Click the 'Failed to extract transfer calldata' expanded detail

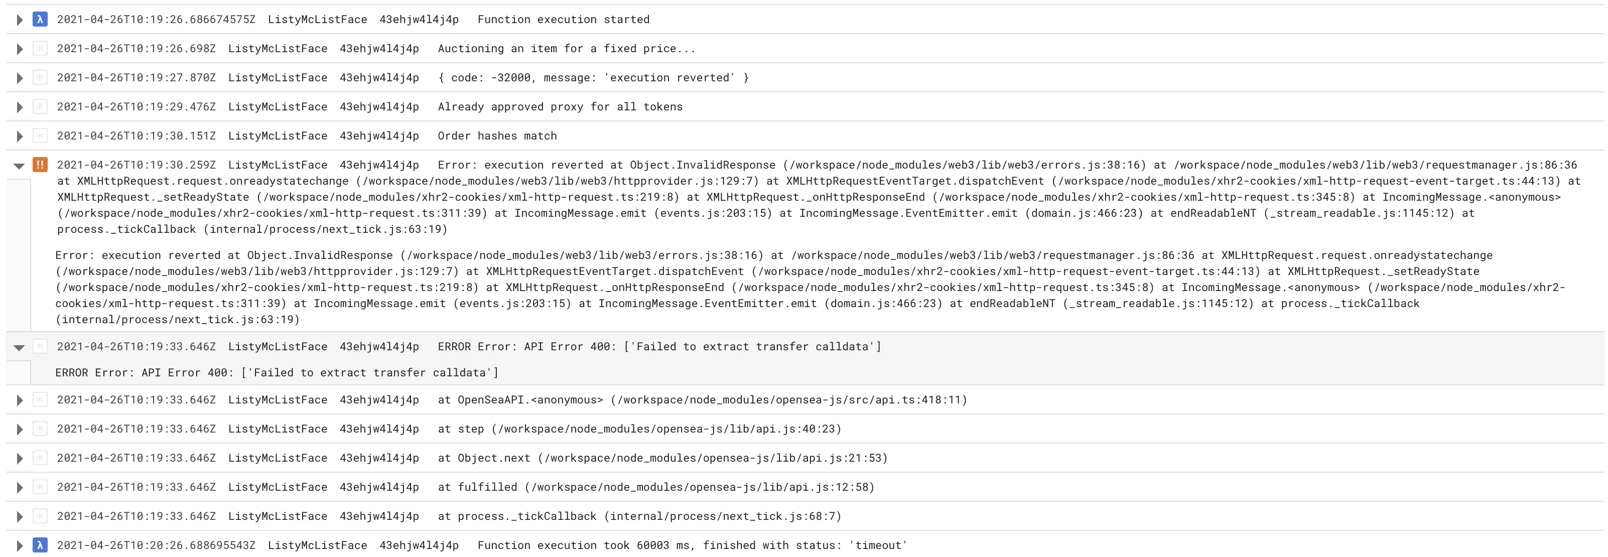pyautogui.click(x=277, y=373)
